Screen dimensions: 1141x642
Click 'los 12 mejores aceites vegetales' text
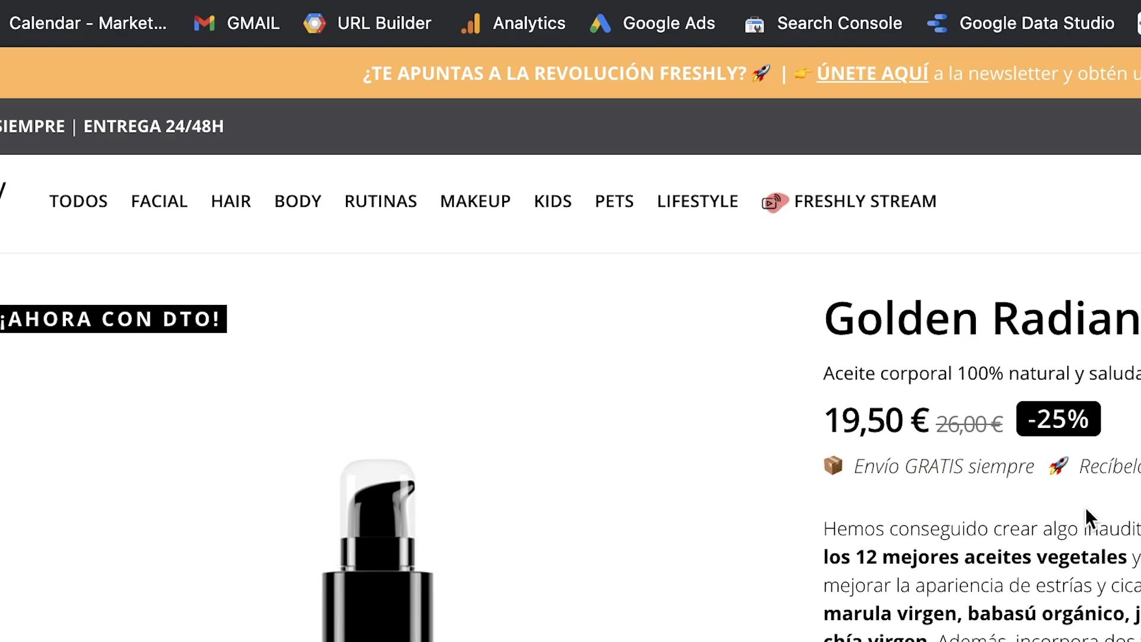coord(975,557)
